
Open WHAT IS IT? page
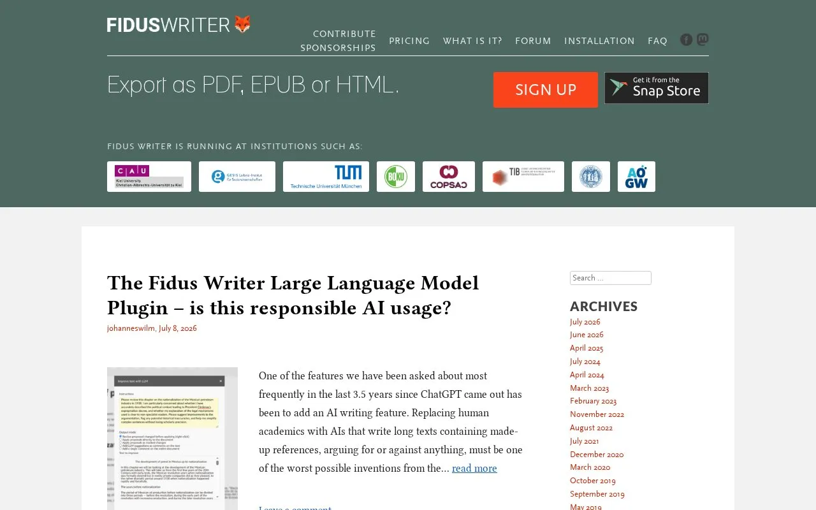pos(472,41)
